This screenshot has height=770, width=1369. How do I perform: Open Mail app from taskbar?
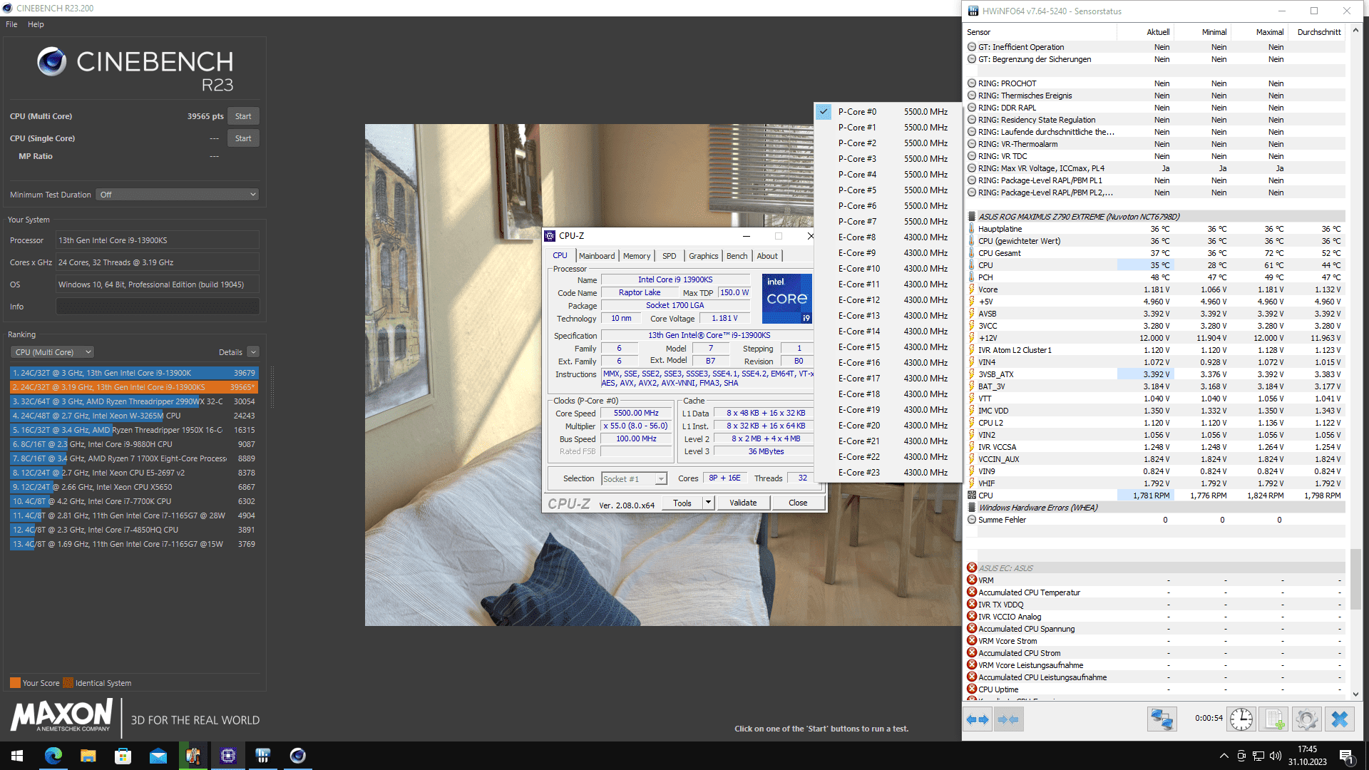point(158,756)
